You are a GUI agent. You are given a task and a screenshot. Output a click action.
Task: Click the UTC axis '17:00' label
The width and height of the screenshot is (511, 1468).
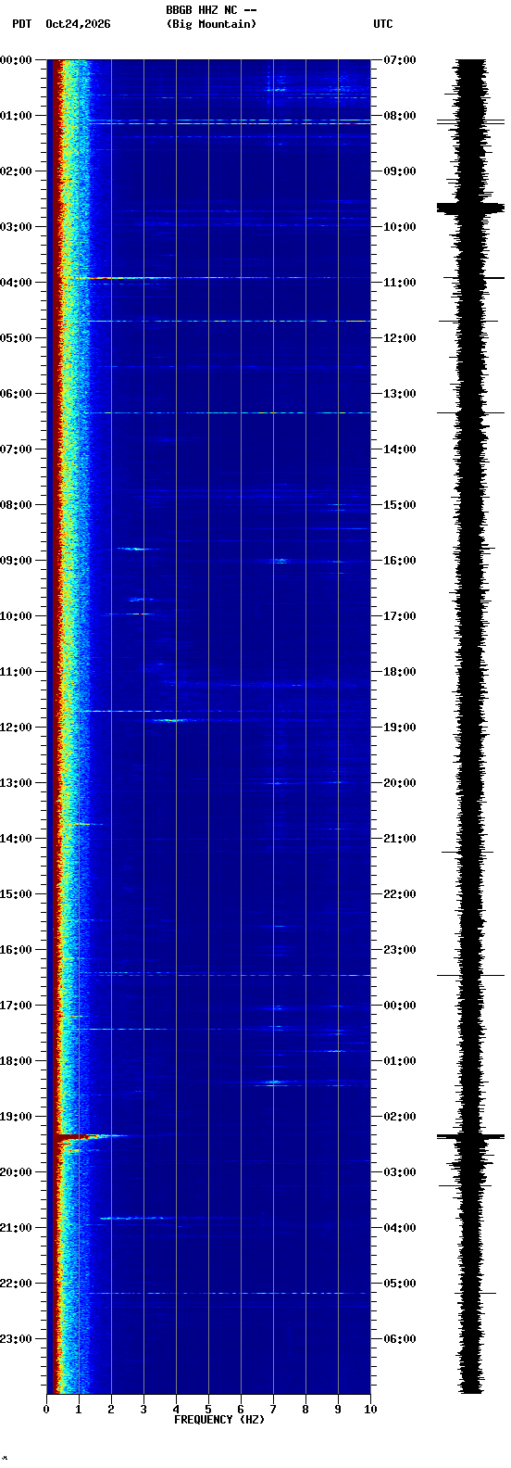(400, 616)
